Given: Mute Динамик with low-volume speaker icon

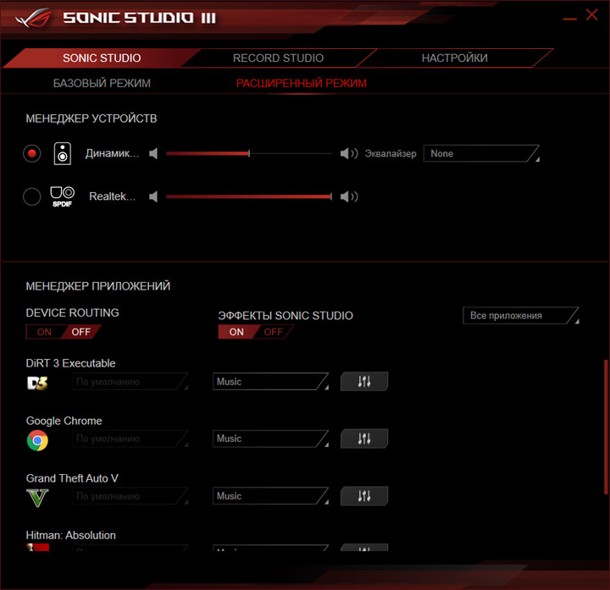Looking at the screenshot, I should pos(153,153).
